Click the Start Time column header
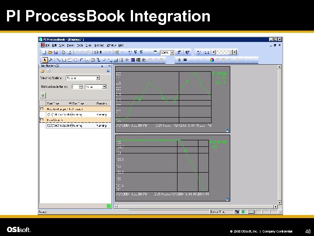Screen dimensions: 314x236 [59, 103]
